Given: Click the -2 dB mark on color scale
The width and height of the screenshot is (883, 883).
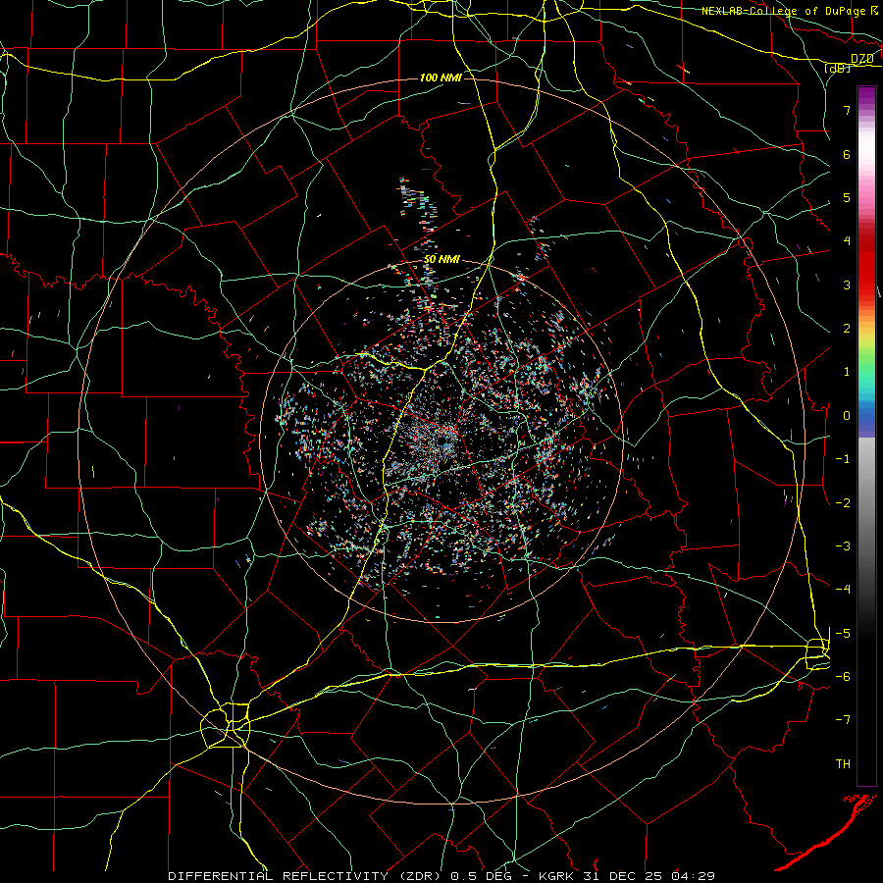Looking at the screenshot, I should coord(843,503).
